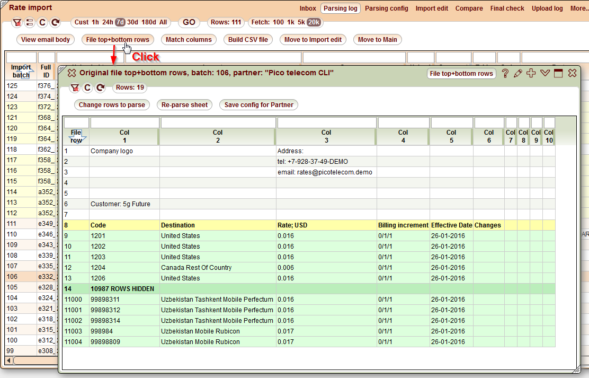This screenshot has height=378, width=589.
Task: Switch period filter to All
Action: [163, 22]
